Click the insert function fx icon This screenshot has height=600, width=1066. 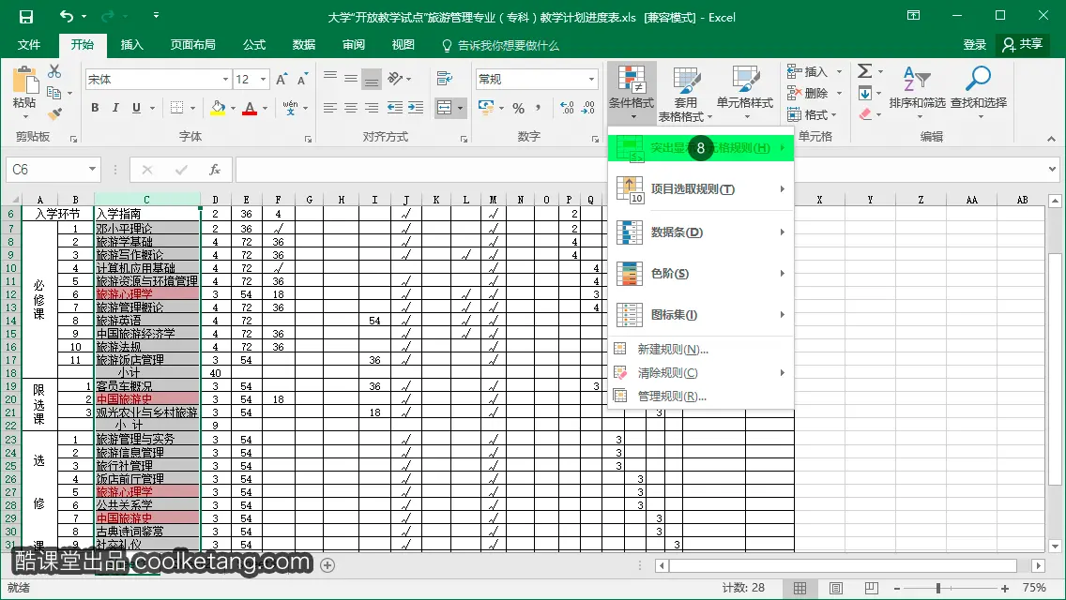point(215,169)
